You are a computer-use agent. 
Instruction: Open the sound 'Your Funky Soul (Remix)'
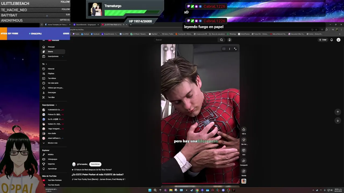98,179
